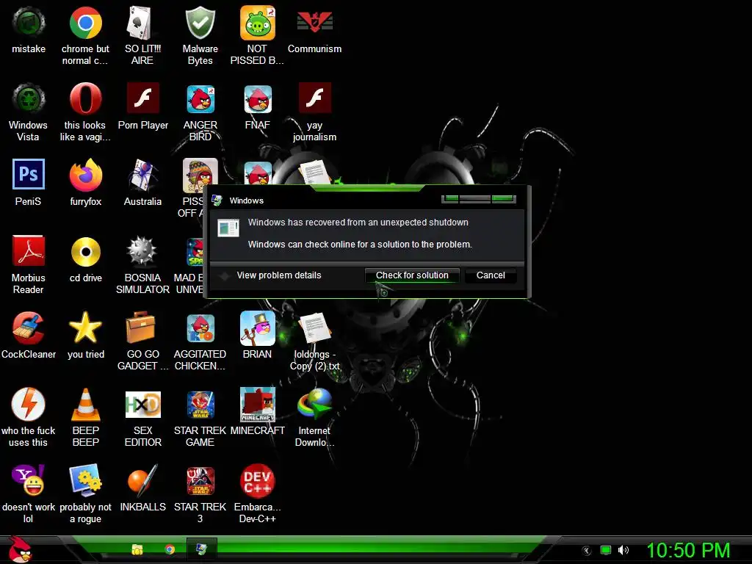
Task: Open the Internet Downlo... globe icon
Action: click(x=314, y=405)
